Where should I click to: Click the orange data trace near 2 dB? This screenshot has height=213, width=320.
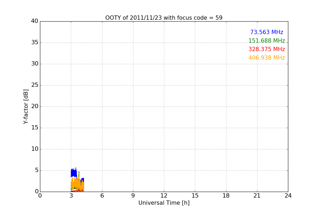[x=77, y=184]
